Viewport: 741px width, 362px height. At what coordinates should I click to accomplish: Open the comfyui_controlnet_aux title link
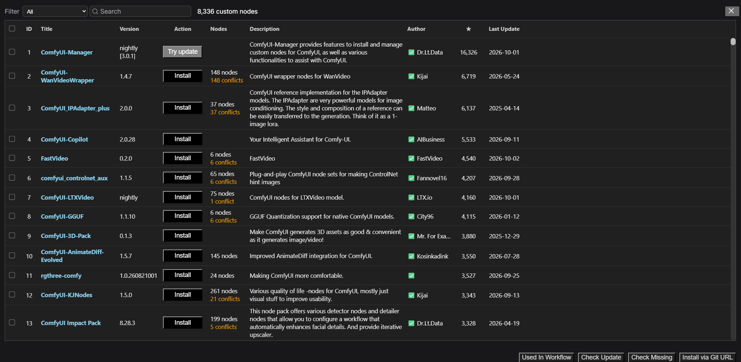click(74, 178)
